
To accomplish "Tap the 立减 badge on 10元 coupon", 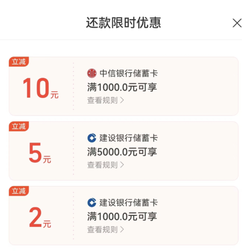I will coord(19,61).
